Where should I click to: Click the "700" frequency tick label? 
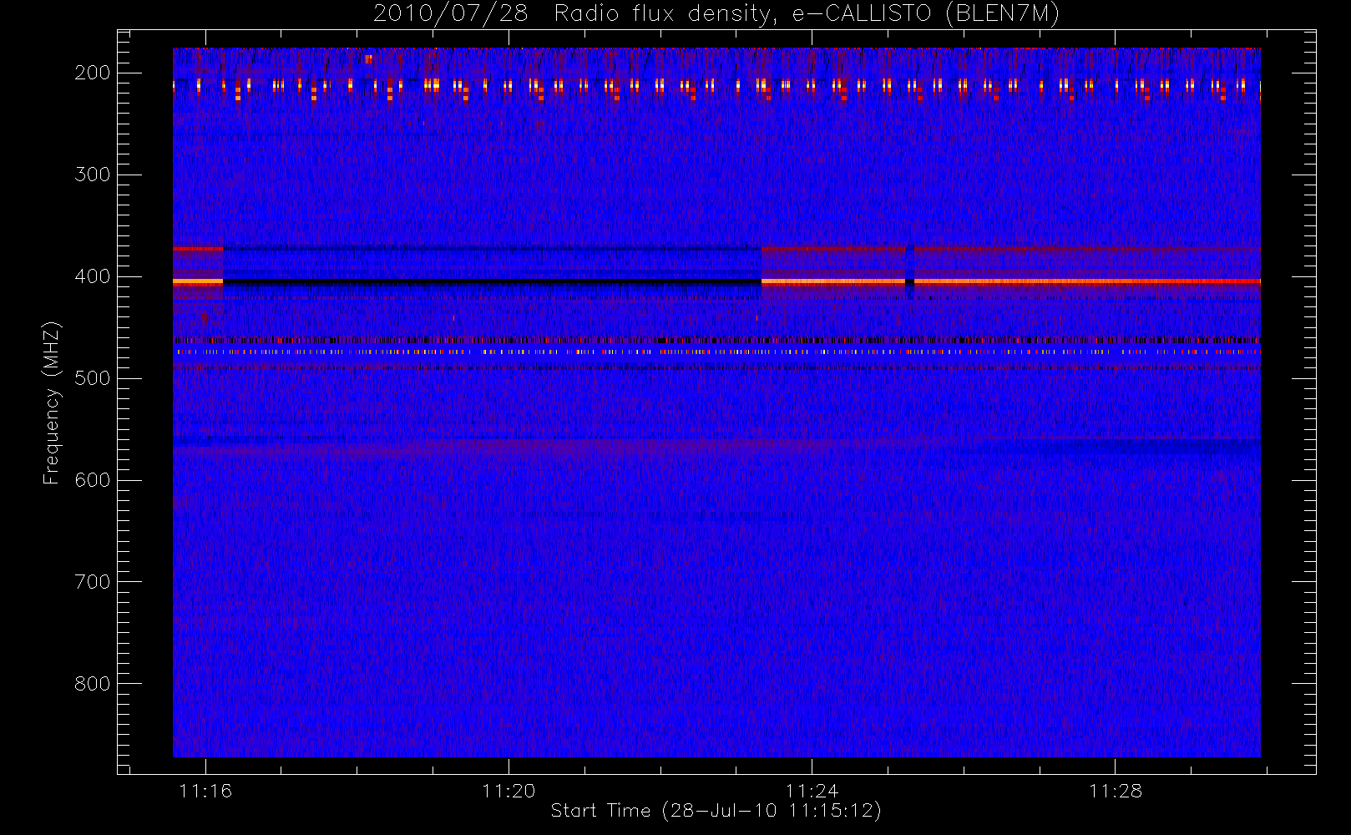[x=93, y=582]
